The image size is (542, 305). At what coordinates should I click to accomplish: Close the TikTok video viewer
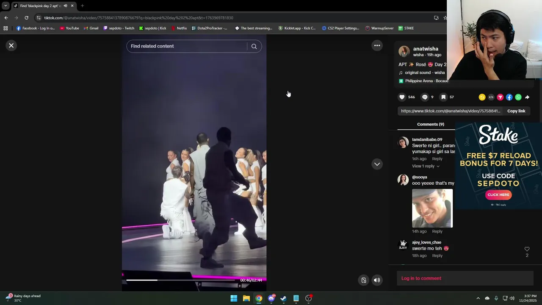[11, 45]
